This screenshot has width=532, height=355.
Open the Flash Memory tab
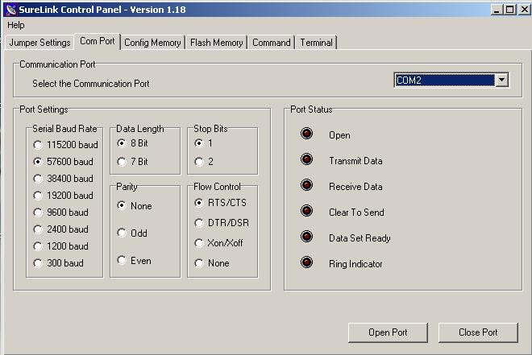coord(217,43)
